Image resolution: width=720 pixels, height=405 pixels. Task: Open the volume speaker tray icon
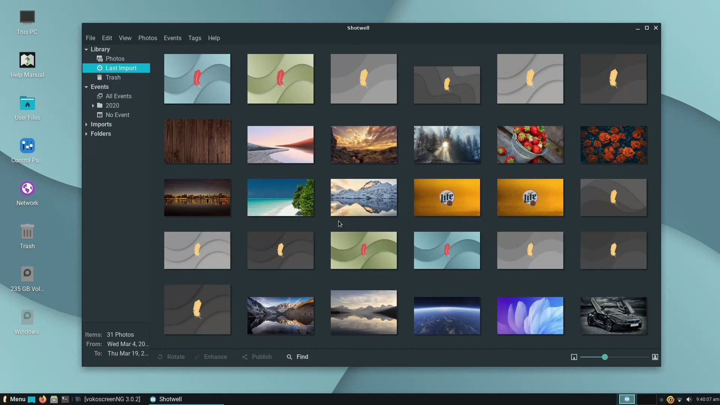(x=689, y=399)
